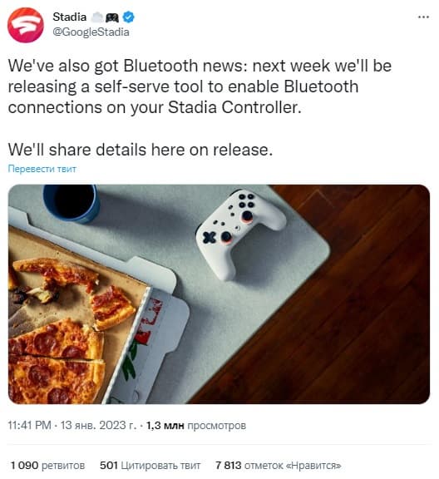Open the 501 Цитировать твит list
This screenshot has height=479, width=439.
[x=150, y=466]
